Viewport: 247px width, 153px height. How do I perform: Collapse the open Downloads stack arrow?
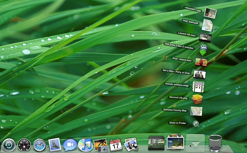pos(195,143)
